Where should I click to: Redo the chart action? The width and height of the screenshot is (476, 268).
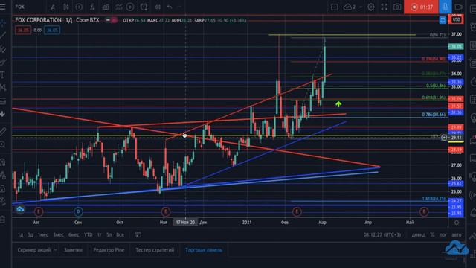[x=180, y=7]
